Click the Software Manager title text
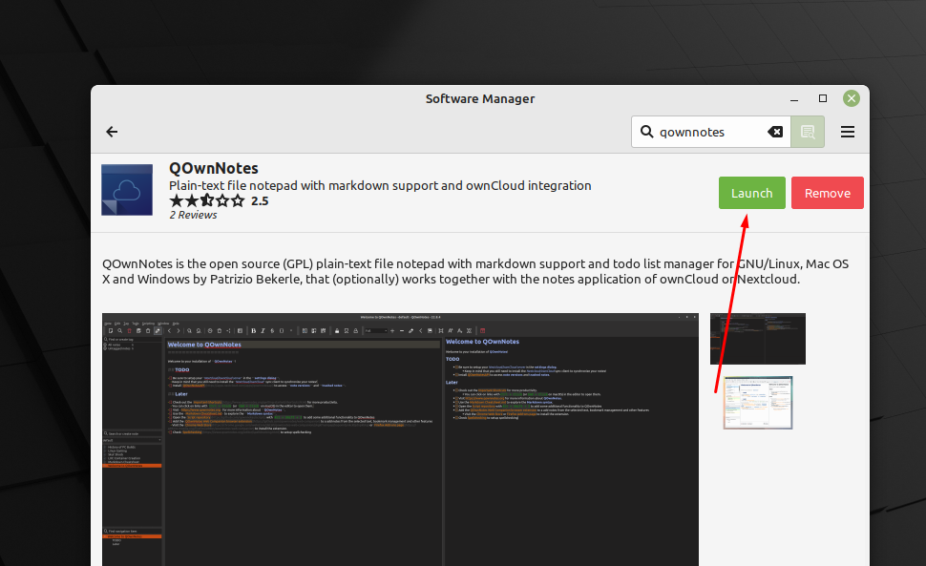 (x=480, y=98)
